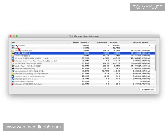168x134 pixels.
Task: Click the Send to Kindle extension icon
Action: [x=13, y=76]
